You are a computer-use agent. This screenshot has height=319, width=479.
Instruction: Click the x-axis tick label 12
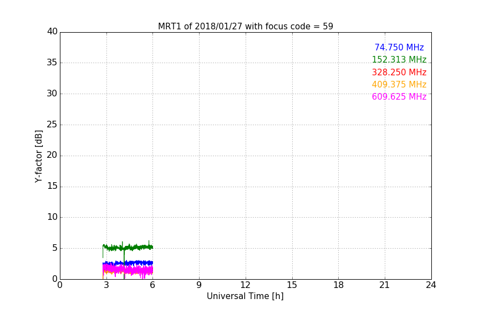point(245,285)
